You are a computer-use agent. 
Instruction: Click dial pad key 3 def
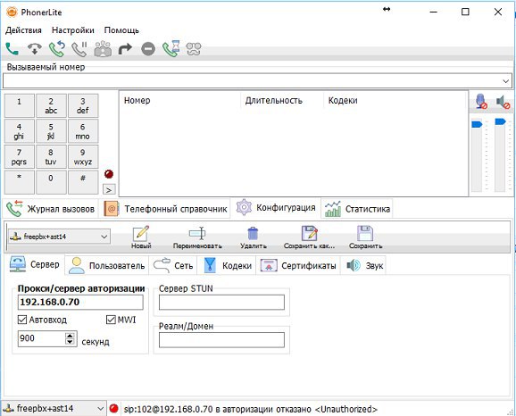click(x=83, y=105)
